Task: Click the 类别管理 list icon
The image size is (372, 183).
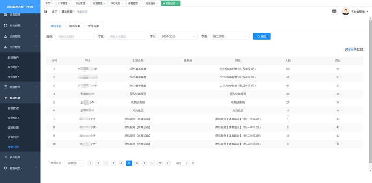Action: tap(5, 87)
